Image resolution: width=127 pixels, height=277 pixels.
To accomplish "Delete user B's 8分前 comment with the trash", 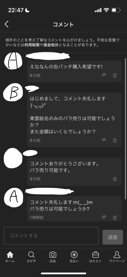I will point(115,140).
